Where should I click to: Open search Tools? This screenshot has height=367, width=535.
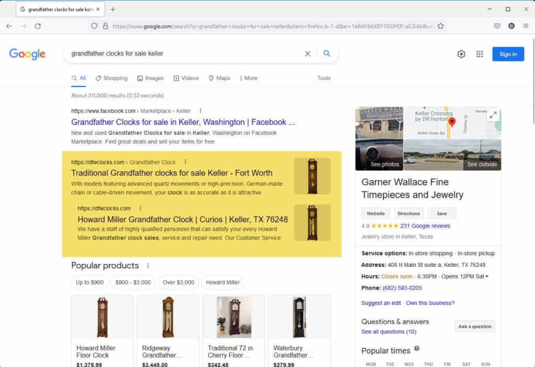[x=324, y=78]
